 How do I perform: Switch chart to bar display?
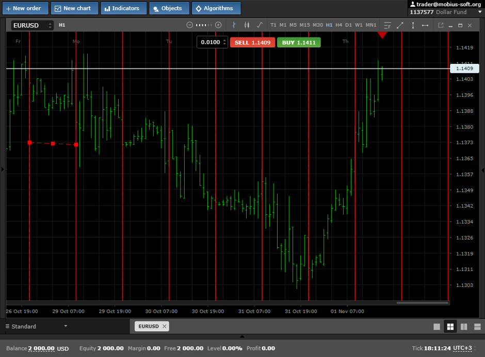[x=234, y=25]
